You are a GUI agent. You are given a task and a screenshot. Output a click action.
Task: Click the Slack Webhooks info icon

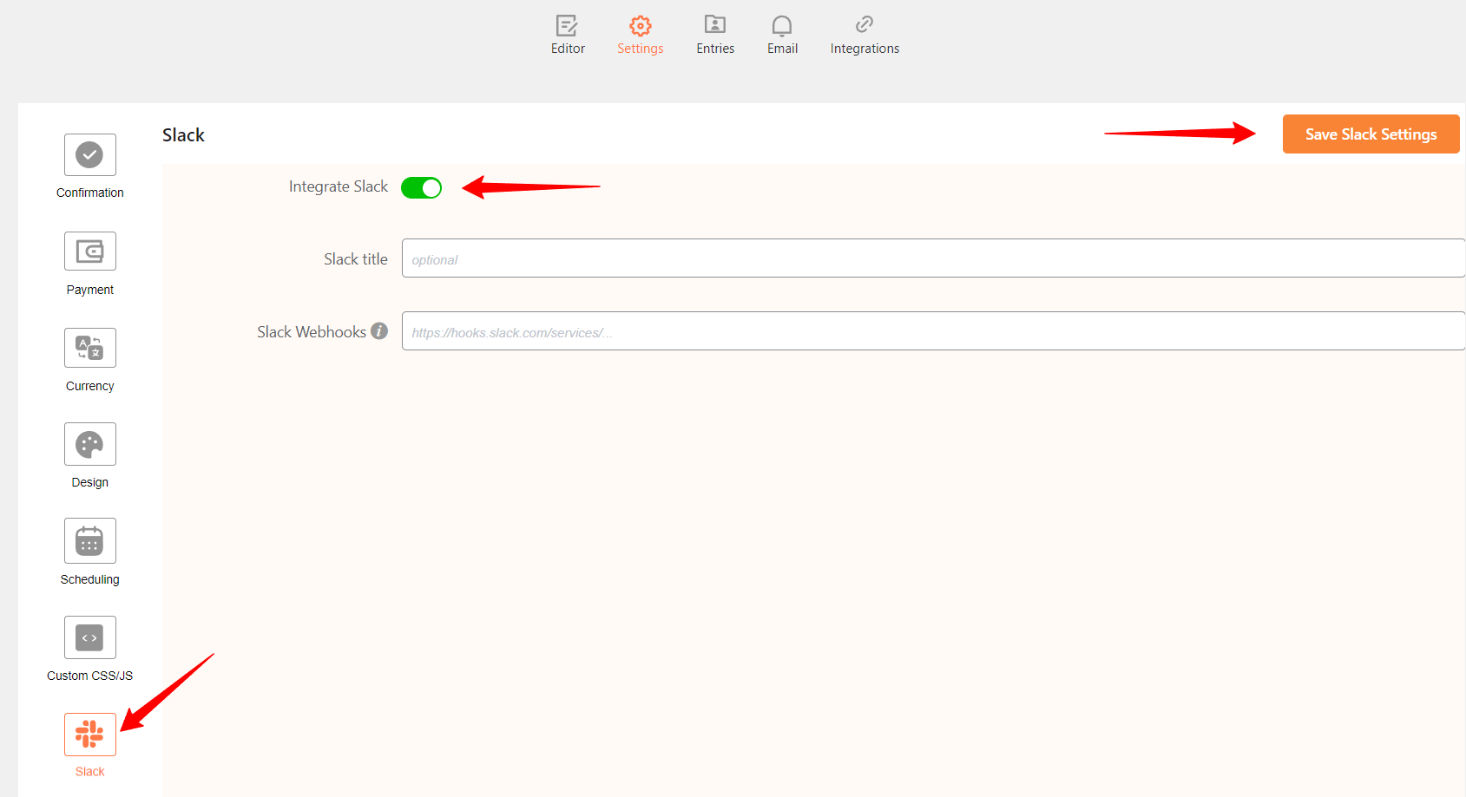(379, 331)
